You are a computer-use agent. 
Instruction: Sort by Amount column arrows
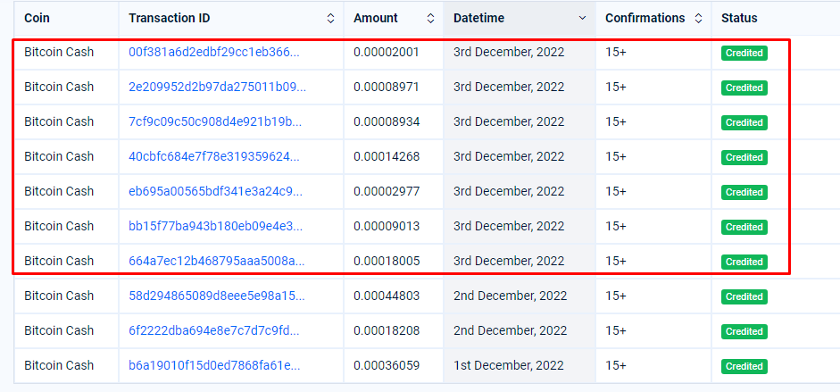[x=430, y=18]
